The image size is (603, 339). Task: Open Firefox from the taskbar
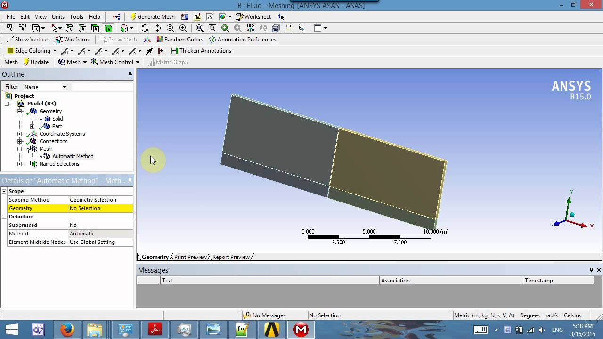(67, 330)
